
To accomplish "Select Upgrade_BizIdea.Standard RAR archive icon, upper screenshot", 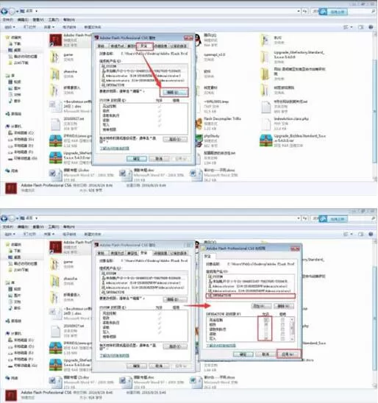I will click(x=265, y=140).
